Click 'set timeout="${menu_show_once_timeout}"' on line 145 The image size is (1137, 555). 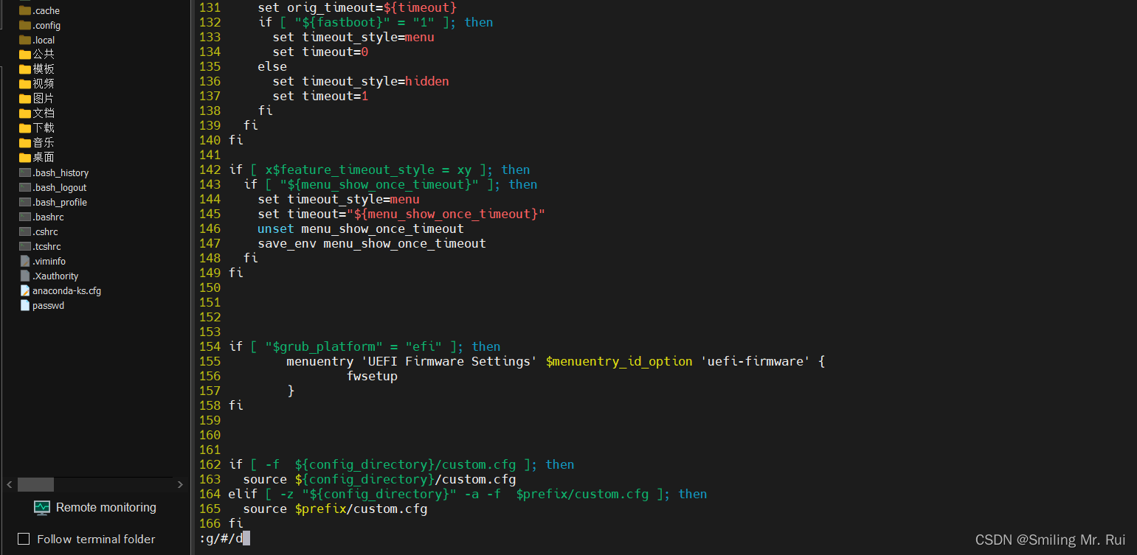[x=401, y=214]
